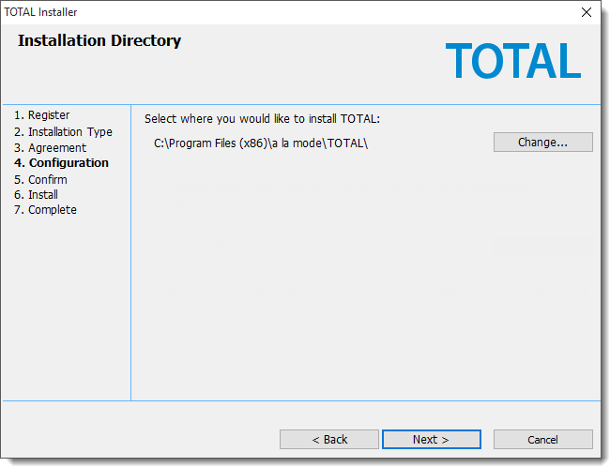The image size is (610, 467).
Task: Select step 3. Agreement in step list
Action: click(x=50, y=148)
